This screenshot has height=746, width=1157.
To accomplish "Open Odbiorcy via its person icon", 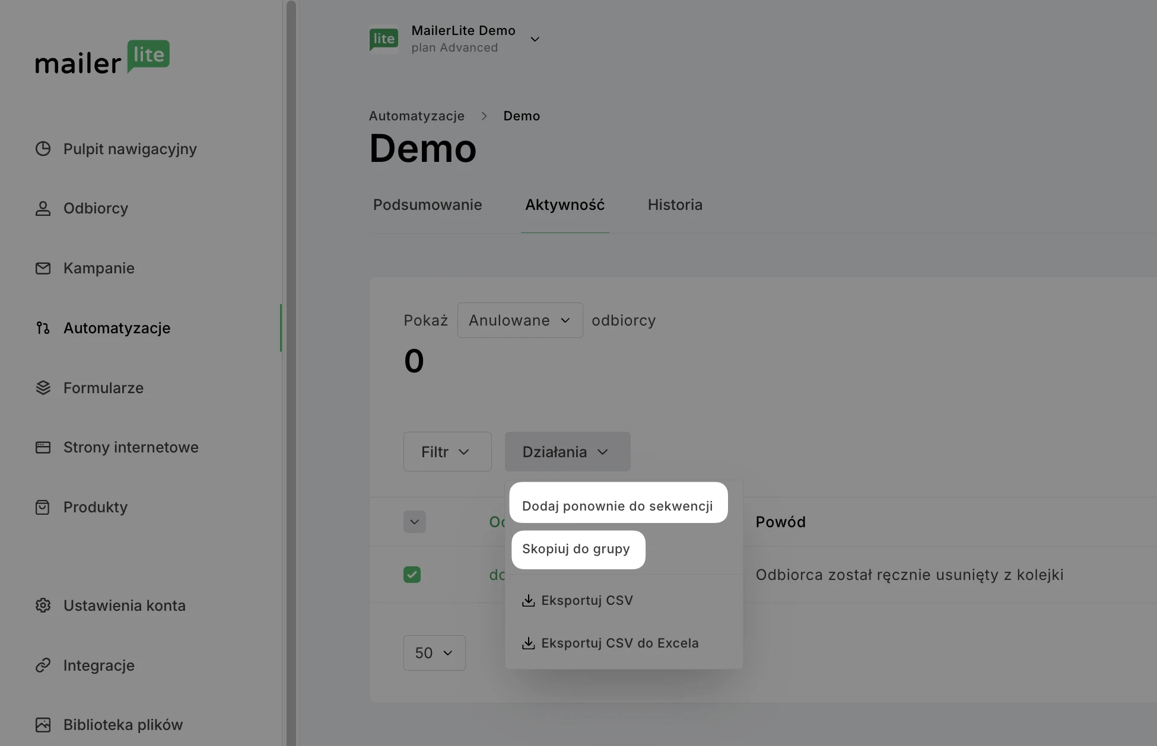I will pos(43,209).
